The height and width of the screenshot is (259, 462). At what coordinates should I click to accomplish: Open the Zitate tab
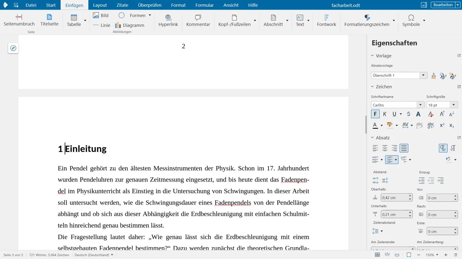coord(122,5)
